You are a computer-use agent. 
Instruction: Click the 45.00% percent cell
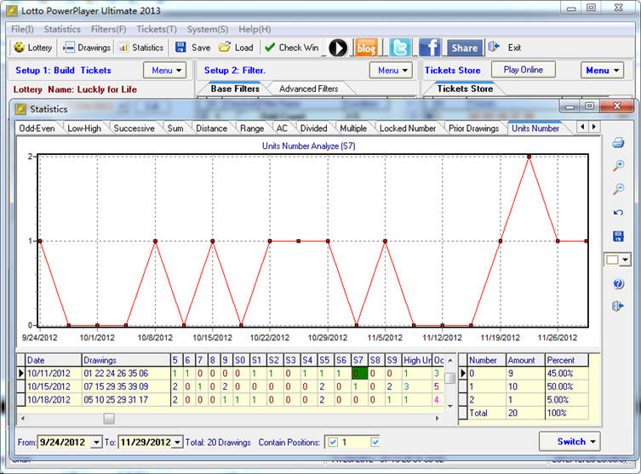[x=567, y=374]
